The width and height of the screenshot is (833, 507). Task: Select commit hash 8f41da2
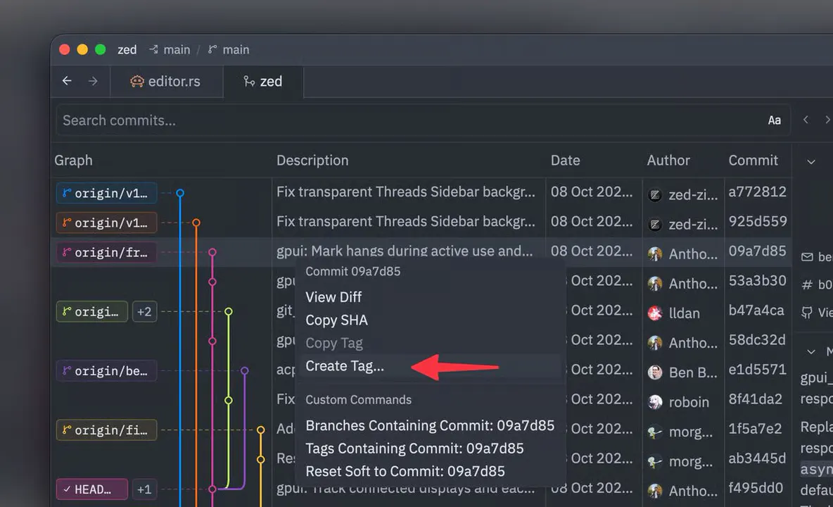tap(755, 399)
